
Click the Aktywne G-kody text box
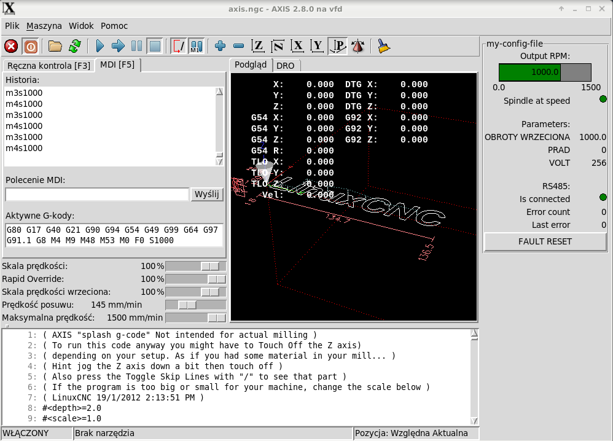click(114, 235)
